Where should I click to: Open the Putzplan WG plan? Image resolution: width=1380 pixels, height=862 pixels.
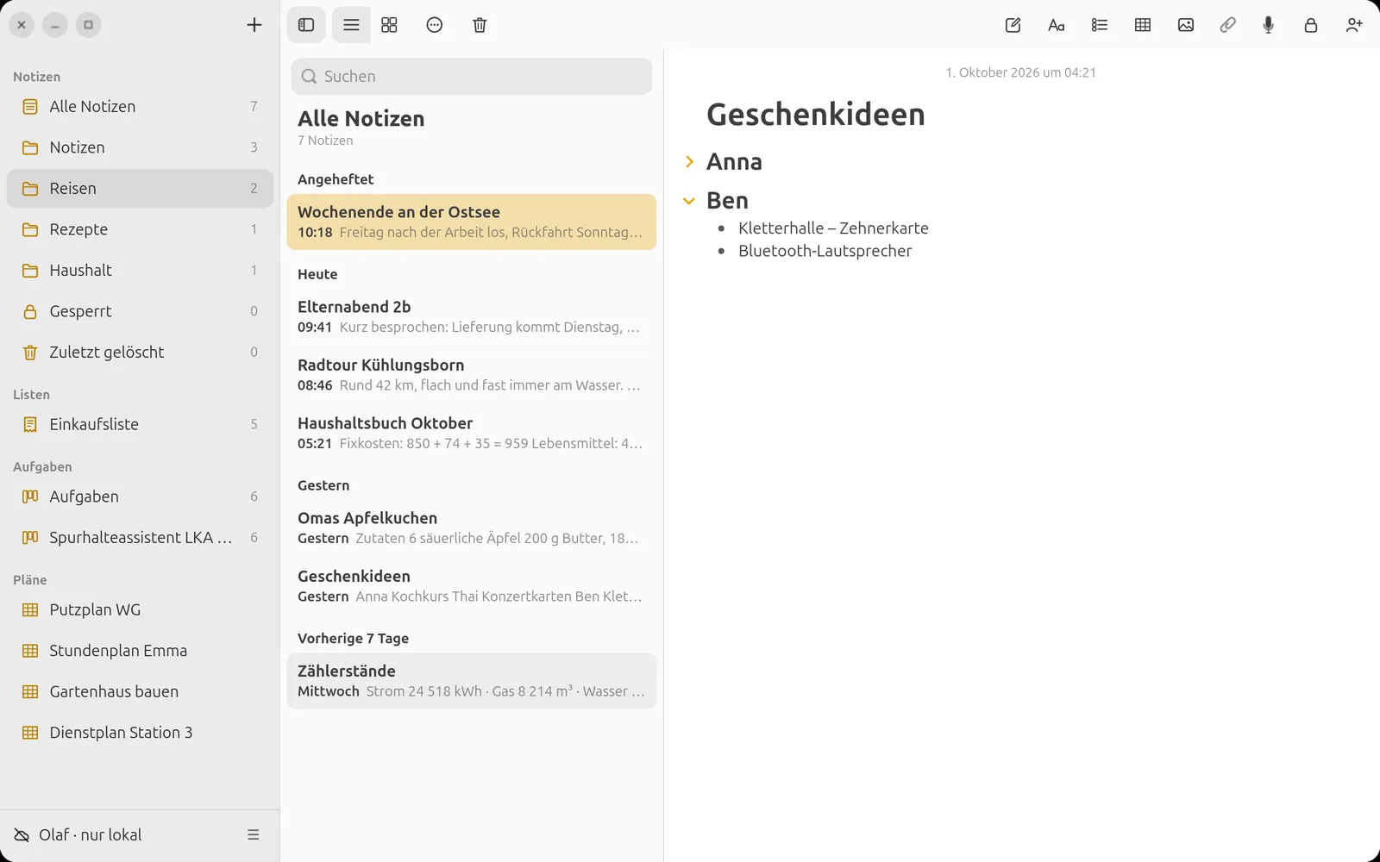pos(140,609)
